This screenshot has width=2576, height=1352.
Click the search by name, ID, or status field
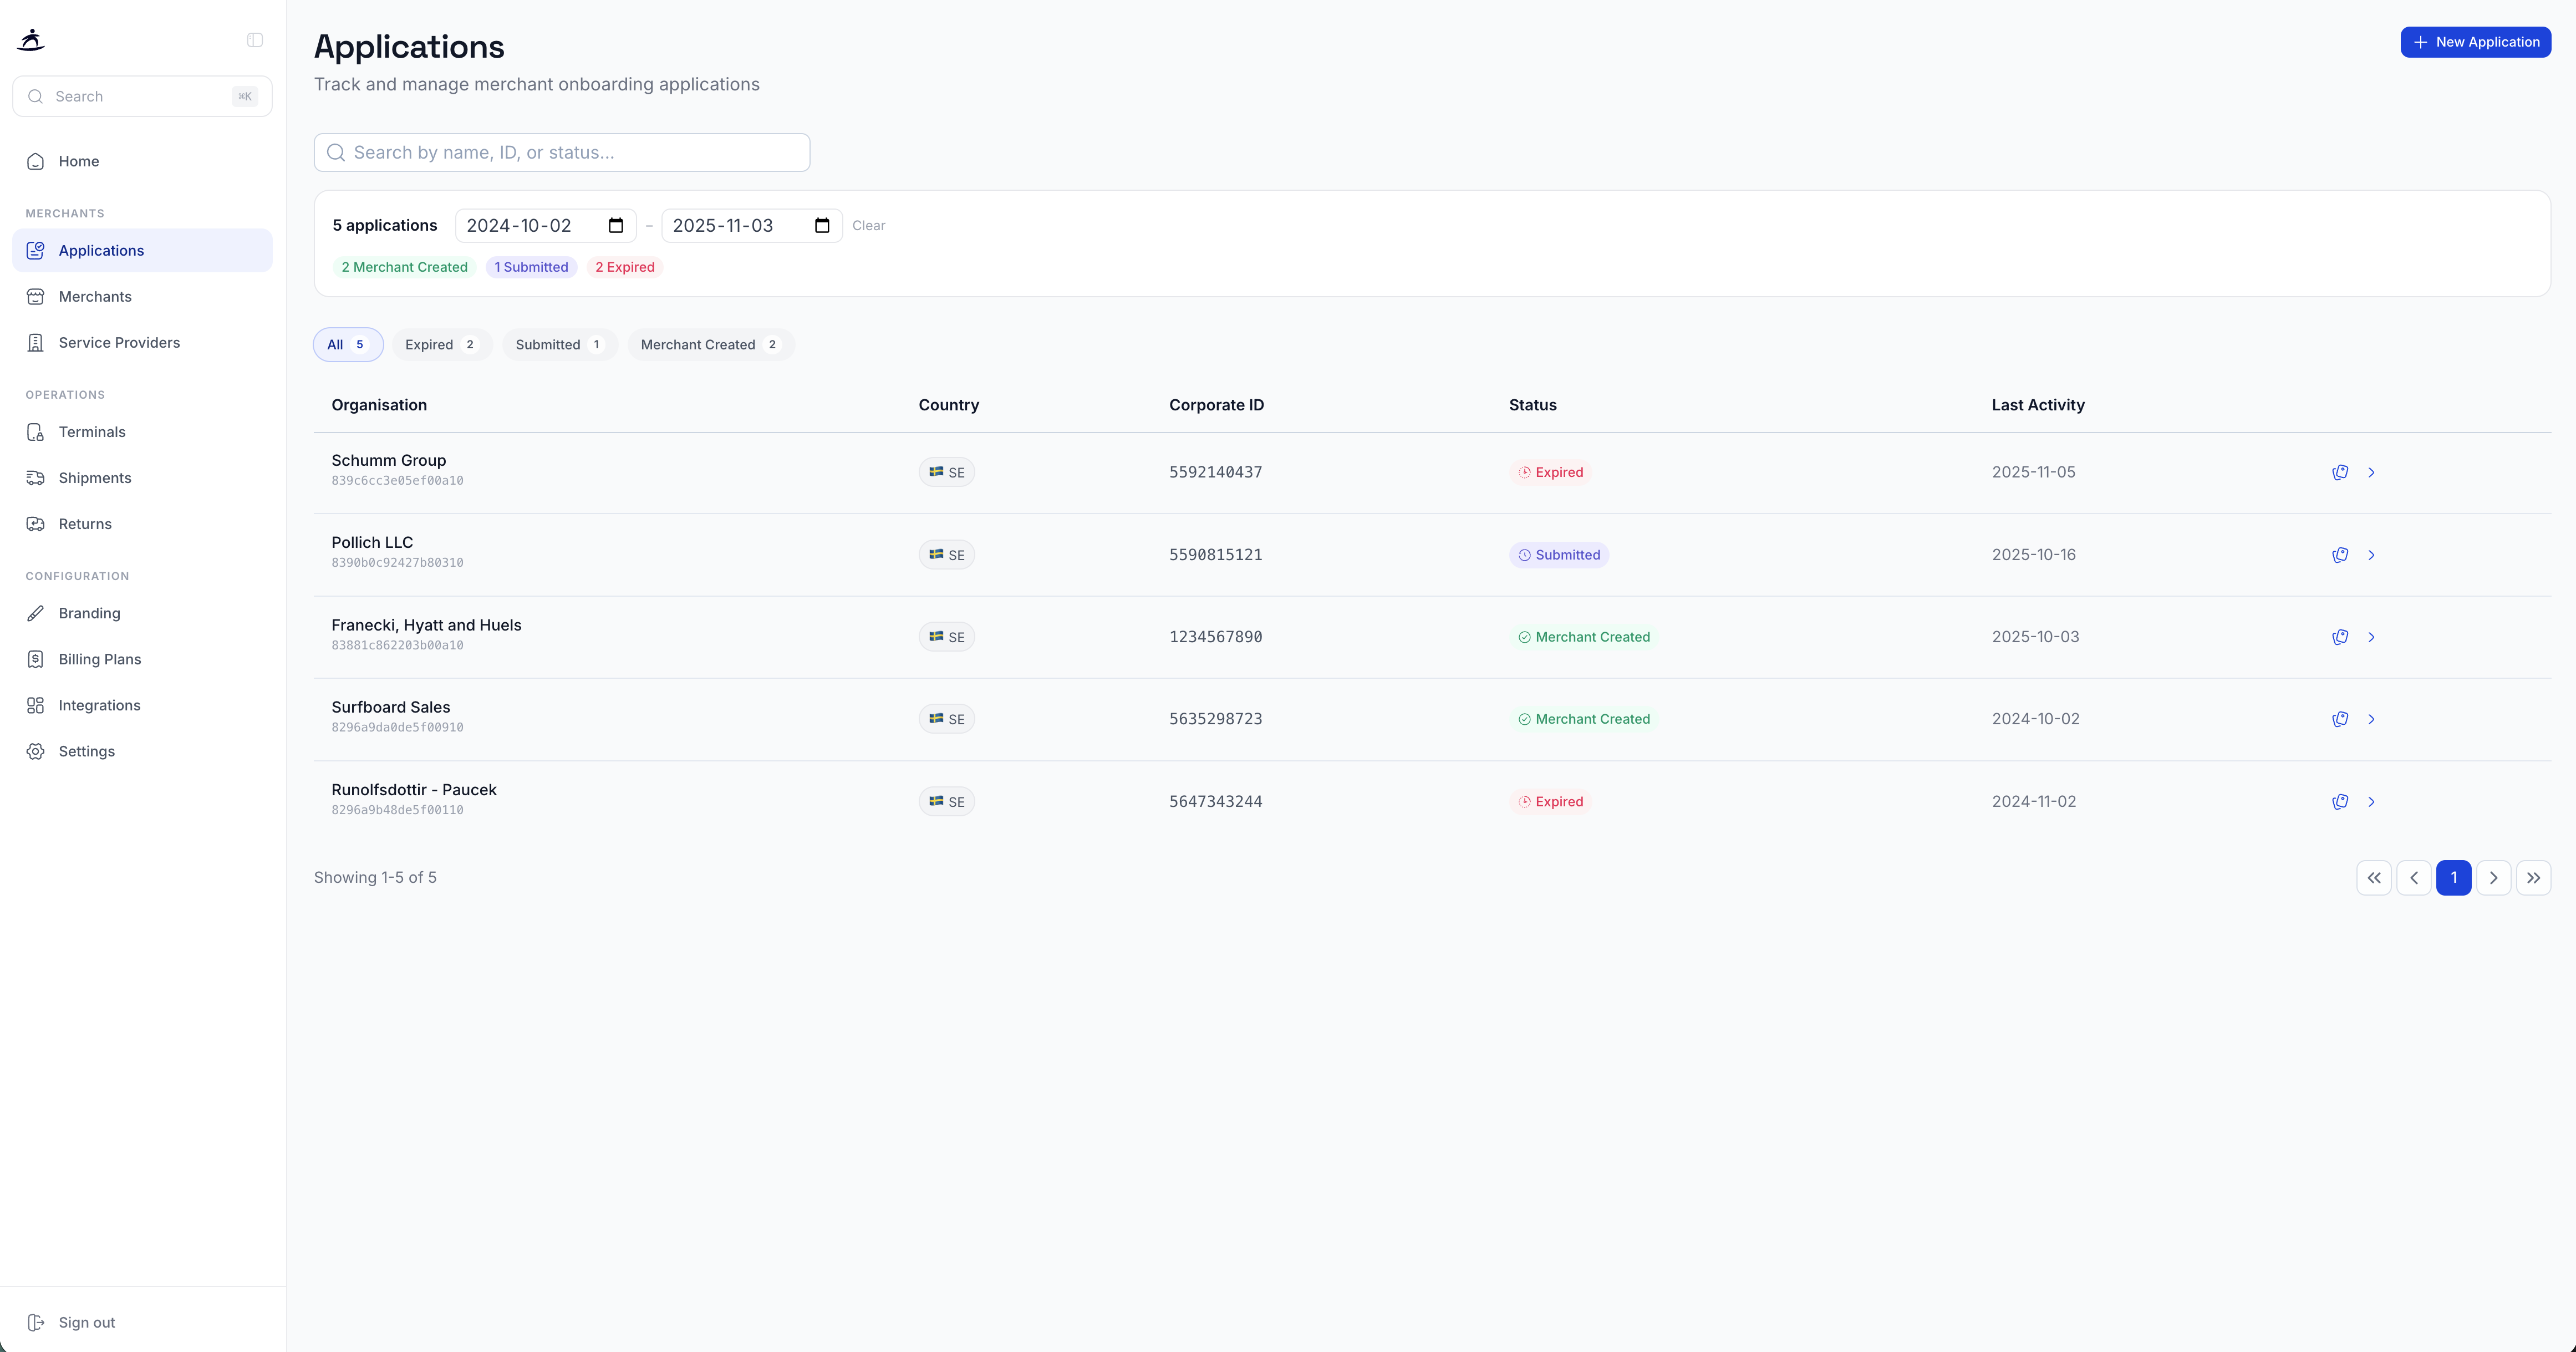561,152
